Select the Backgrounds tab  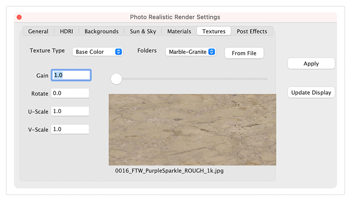101,32
